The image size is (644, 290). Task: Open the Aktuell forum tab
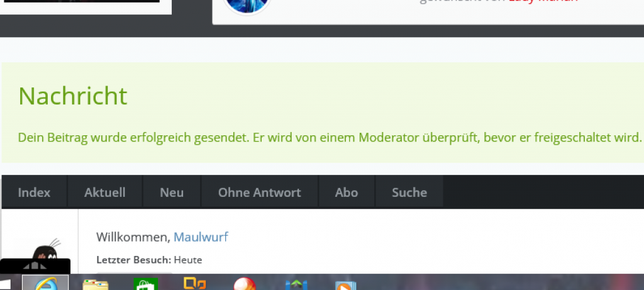105,192
